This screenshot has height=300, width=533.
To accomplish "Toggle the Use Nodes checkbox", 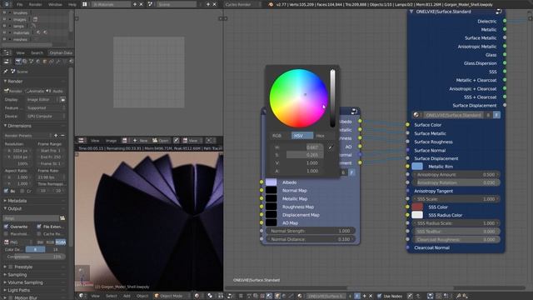I will (380, 296).
